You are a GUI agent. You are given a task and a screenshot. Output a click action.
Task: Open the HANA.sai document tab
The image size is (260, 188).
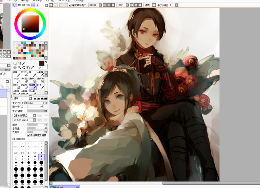pyautogui.click(x=65, y=187)
